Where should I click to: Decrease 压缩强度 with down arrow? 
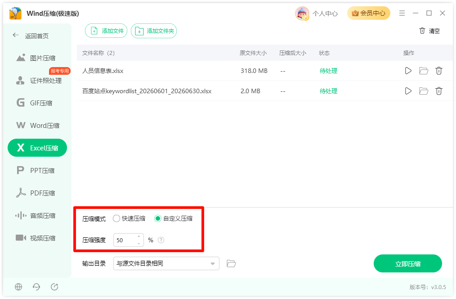pos(139,244)
